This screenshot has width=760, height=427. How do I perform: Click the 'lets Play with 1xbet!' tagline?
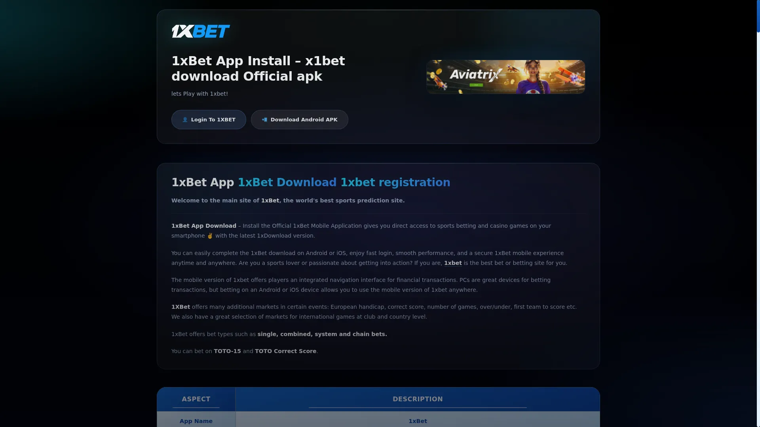click(x=199, y=94)
